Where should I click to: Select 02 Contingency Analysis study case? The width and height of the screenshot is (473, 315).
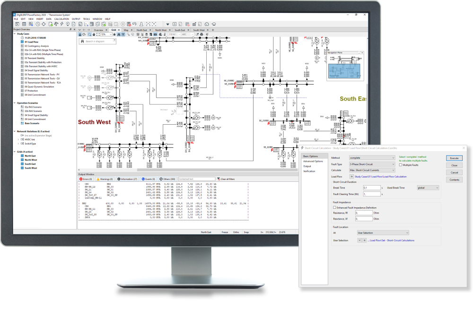pos(36,46)
